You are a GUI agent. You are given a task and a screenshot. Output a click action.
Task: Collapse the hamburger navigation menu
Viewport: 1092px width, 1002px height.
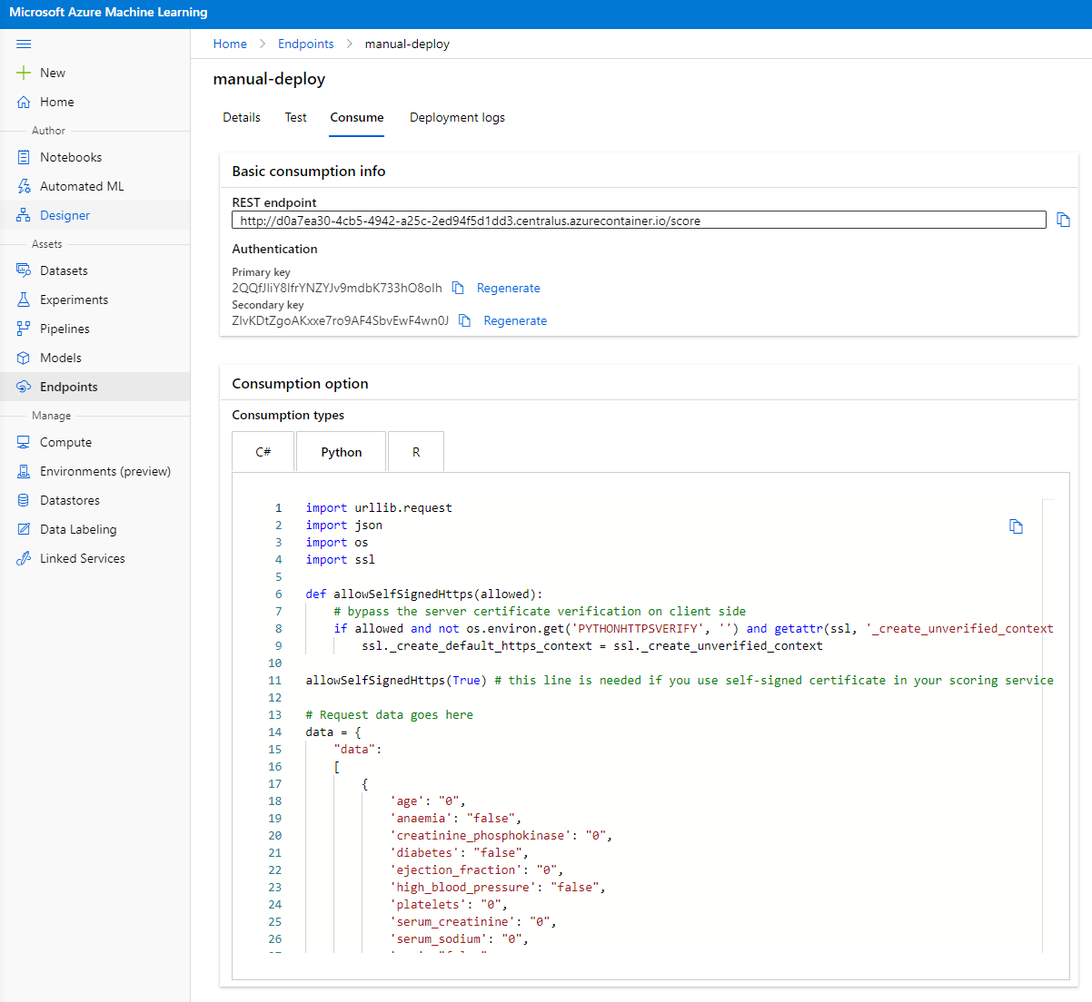[24, 44]
